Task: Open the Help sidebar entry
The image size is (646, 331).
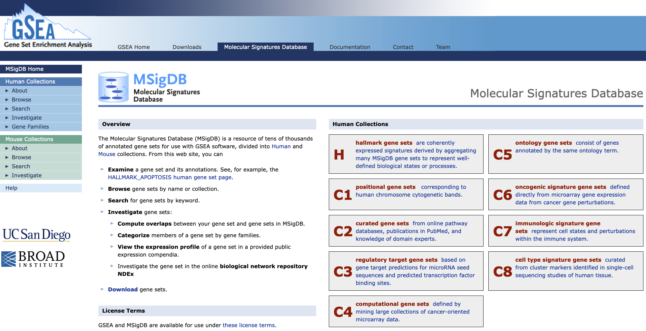Action: [11, 188]
